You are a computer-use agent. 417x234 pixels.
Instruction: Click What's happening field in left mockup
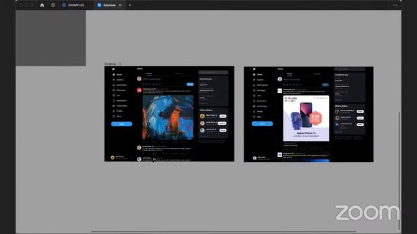coord(152,79)
